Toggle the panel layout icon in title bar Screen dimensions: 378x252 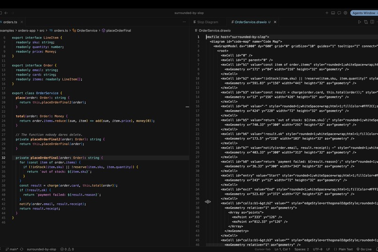tap(333, 13)
